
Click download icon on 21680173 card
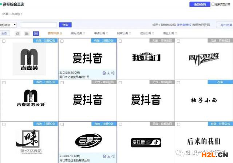pos(109,156)
